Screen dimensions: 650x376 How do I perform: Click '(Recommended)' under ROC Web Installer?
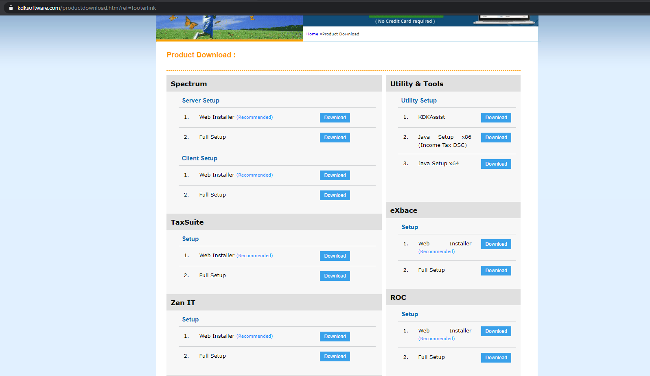[x=436, y=339]
